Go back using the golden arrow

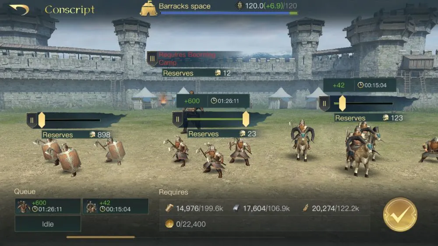pos(19,10)
